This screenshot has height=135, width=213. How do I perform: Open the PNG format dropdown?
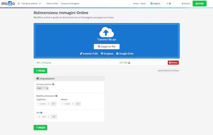click(42, 88)
